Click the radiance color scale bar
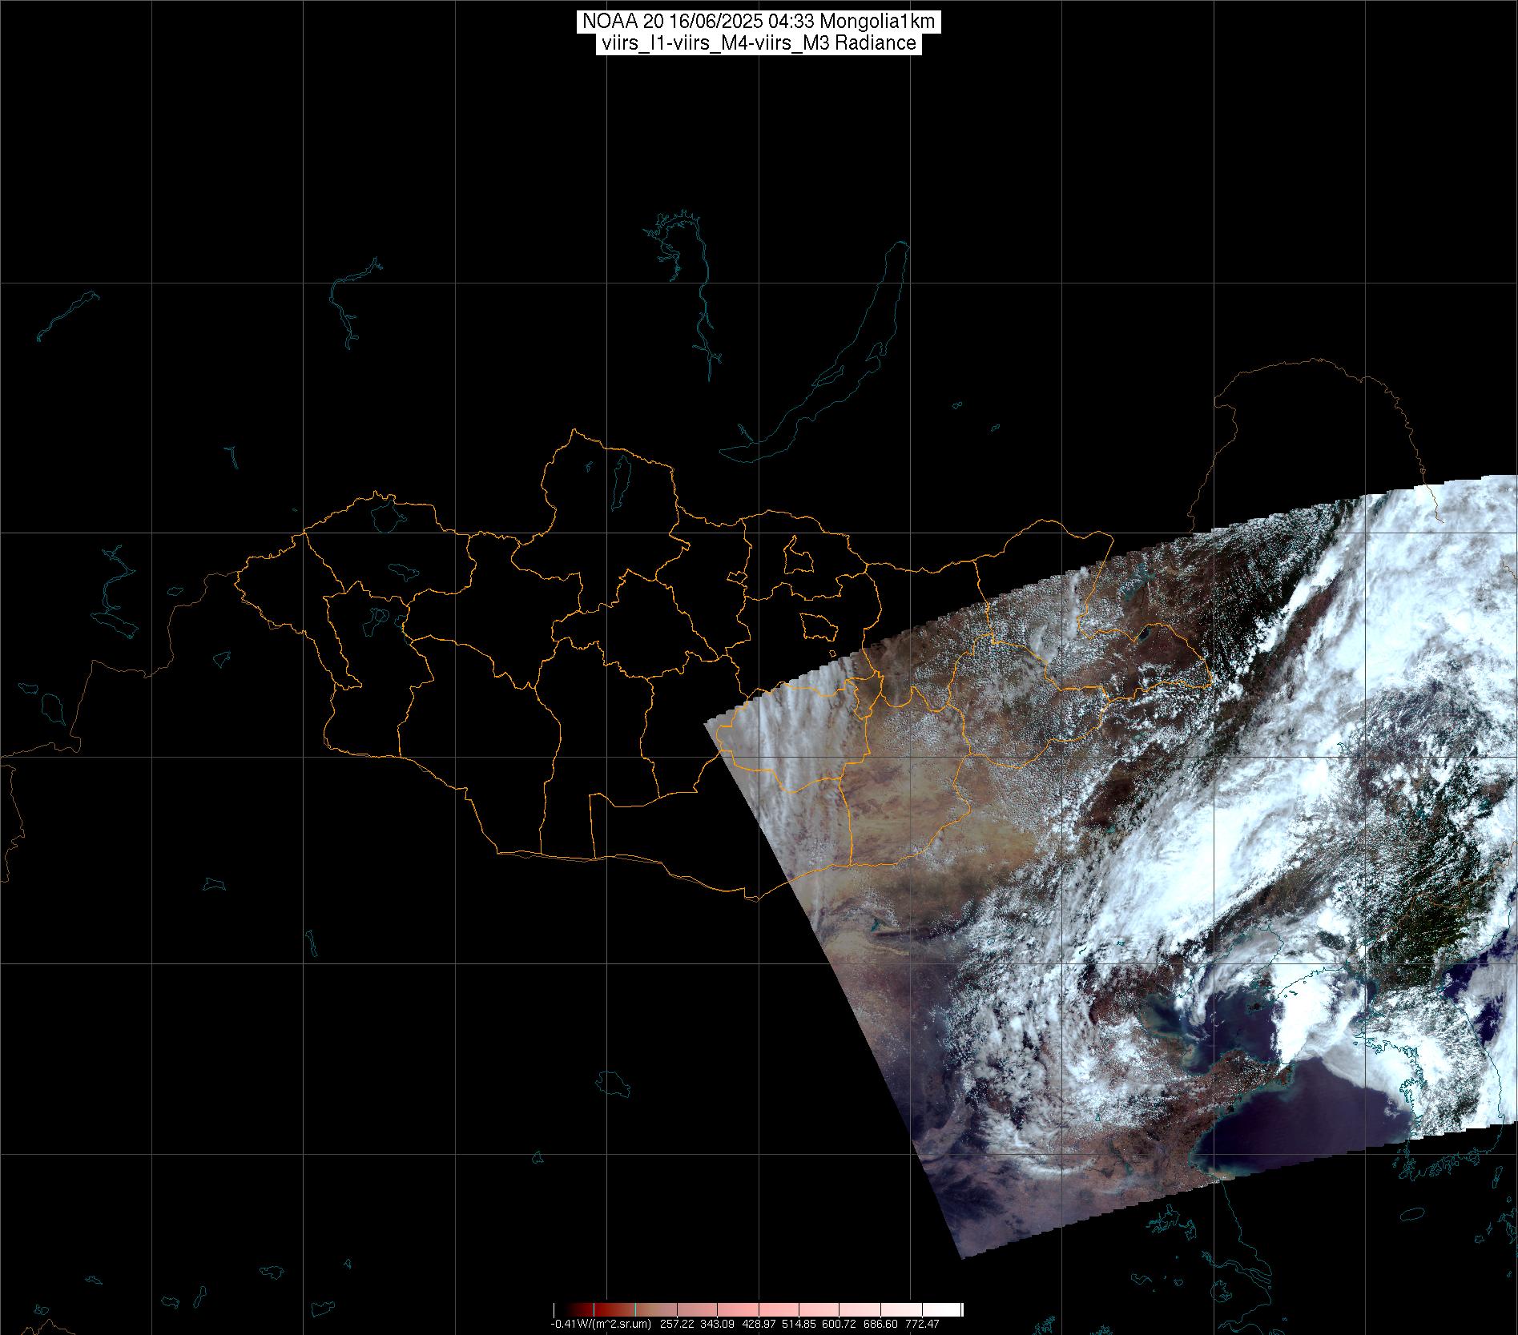1518x1335 pixels. point(758,1310)
